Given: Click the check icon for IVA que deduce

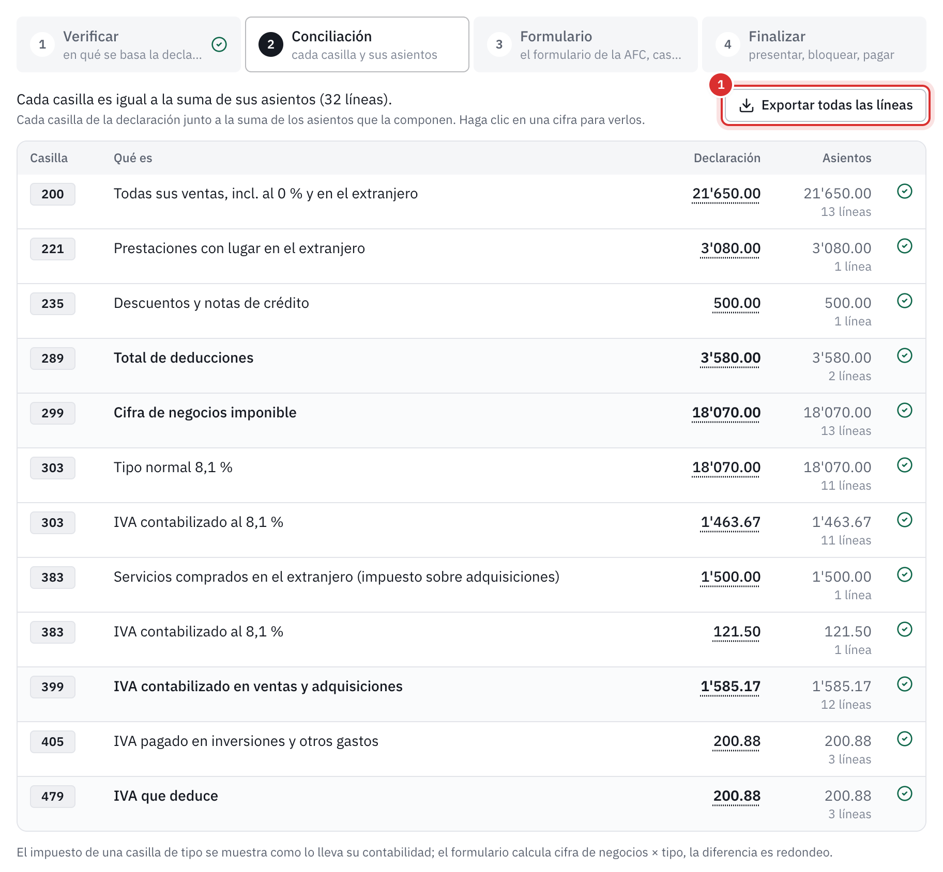Looking at the screenshot, I should pyautogui.click(x=904, y=793).
